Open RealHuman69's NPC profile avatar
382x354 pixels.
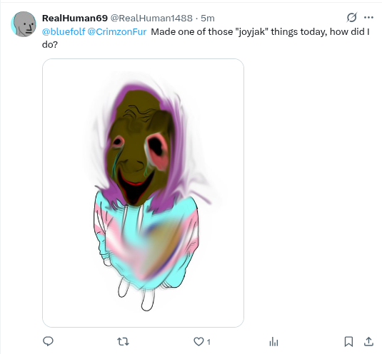pyautogui.click(x=24, y=24)
